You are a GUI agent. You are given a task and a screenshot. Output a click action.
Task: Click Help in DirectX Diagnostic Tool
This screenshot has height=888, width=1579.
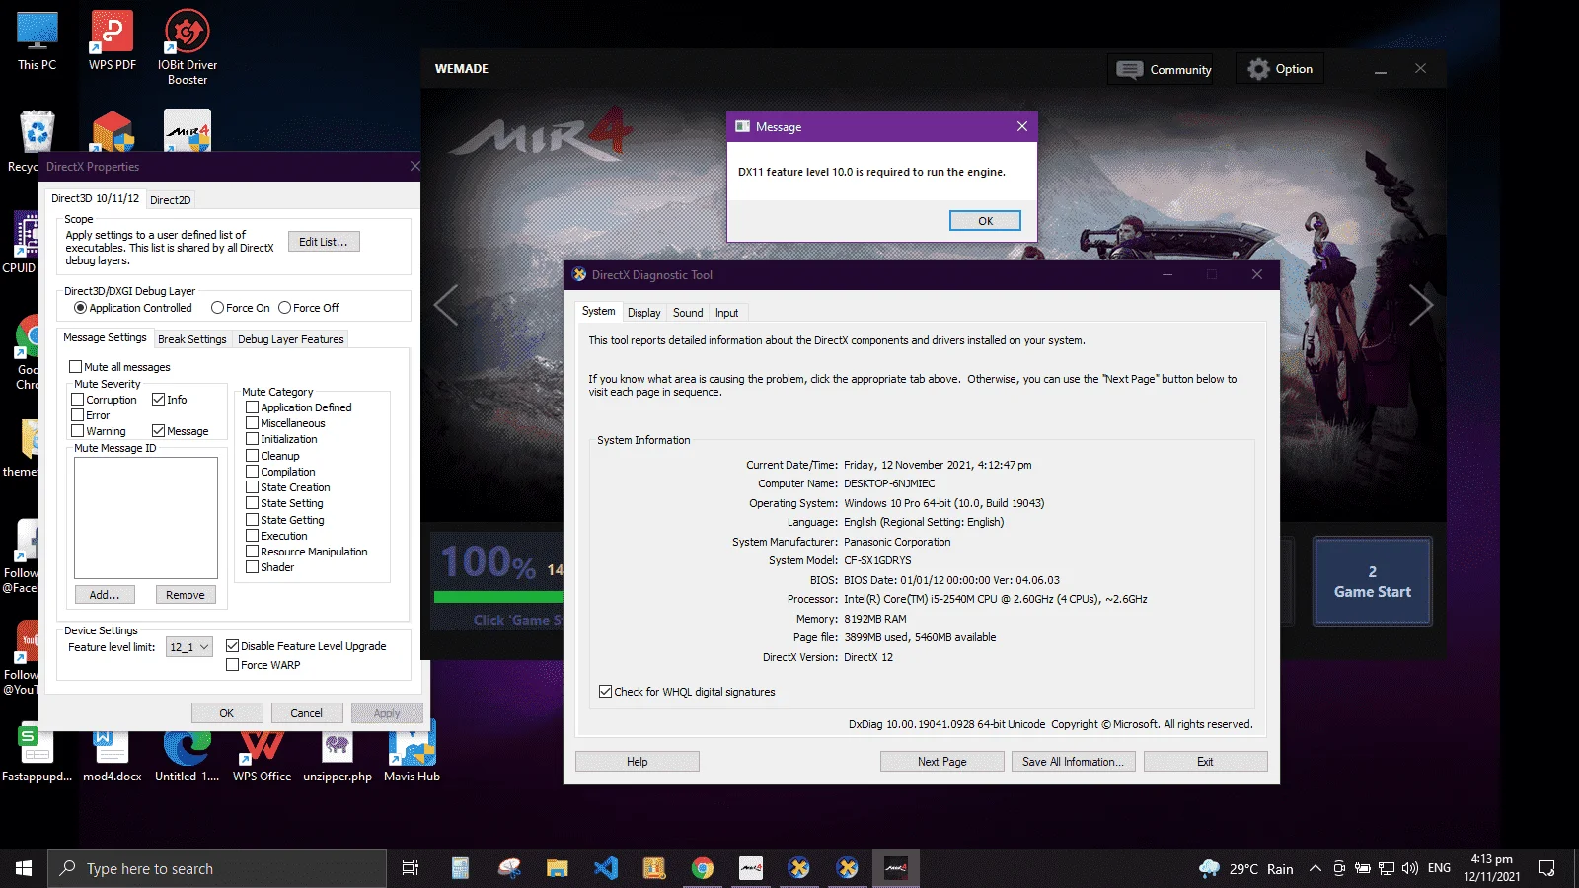click(x=638, y=762)
